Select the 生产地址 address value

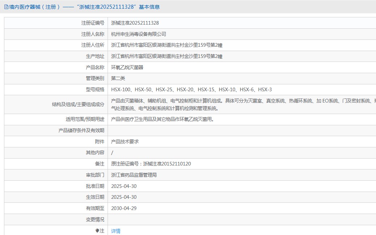point(167,56)
